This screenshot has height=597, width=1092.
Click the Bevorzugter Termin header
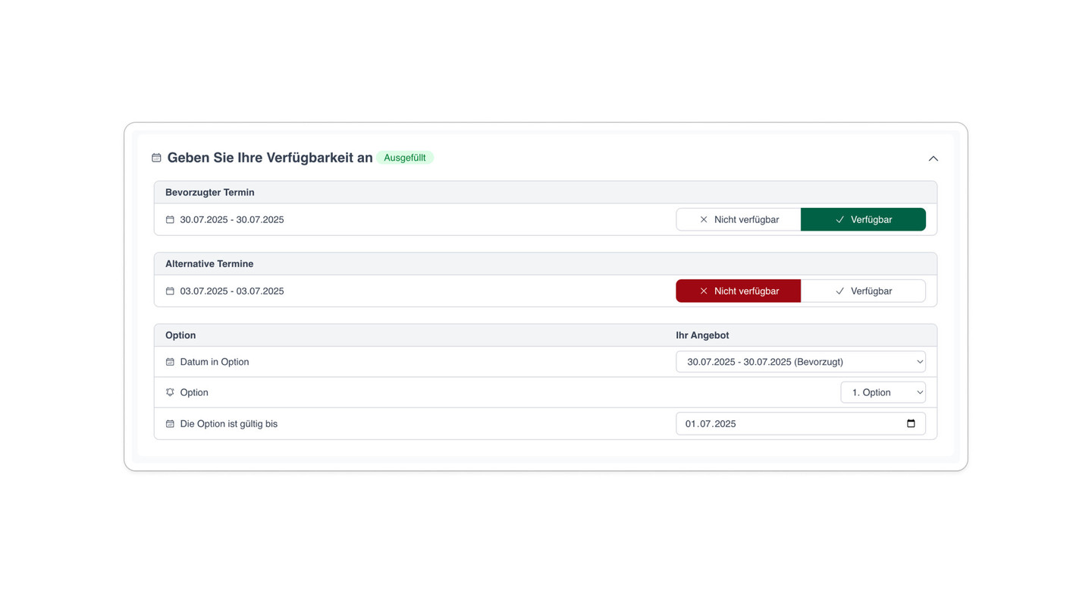click(210, 193)
